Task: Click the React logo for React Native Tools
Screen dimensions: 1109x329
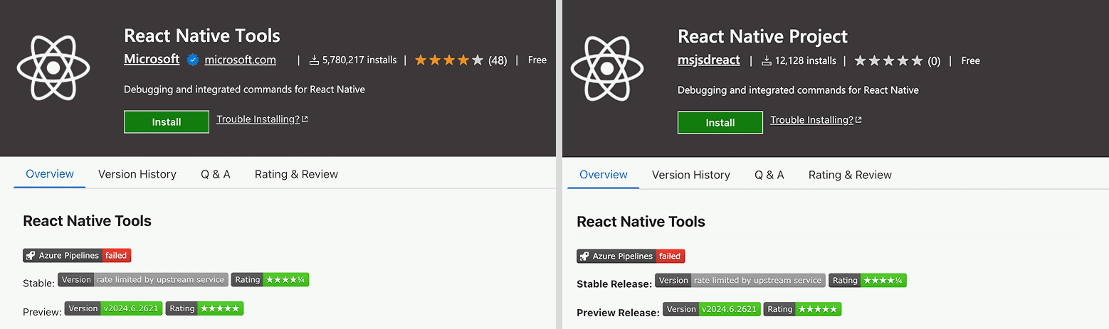Action: tap(53, 68)
